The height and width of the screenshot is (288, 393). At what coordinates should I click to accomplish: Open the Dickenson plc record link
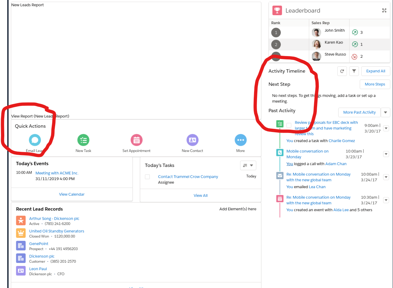coord(42,256)
